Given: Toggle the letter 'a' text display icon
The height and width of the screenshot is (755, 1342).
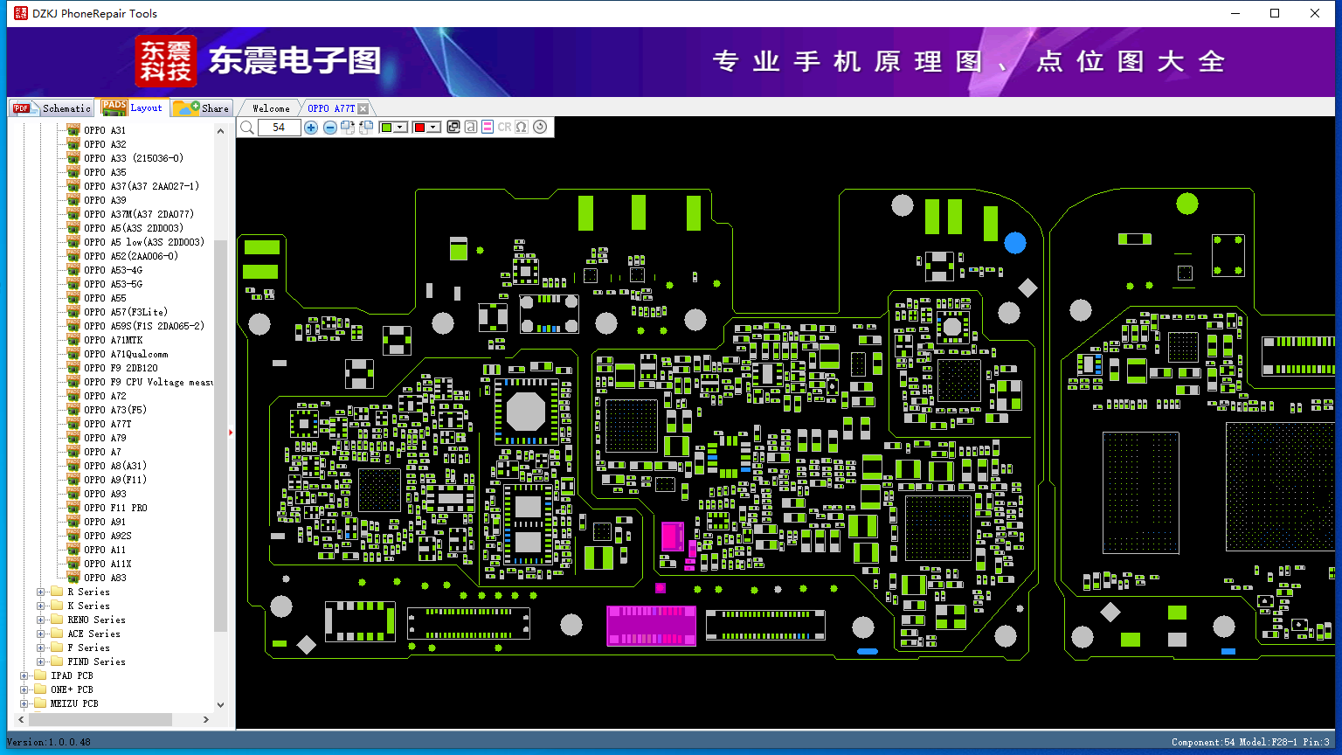Looking at the screenshot, I should [x=471, y=128].
